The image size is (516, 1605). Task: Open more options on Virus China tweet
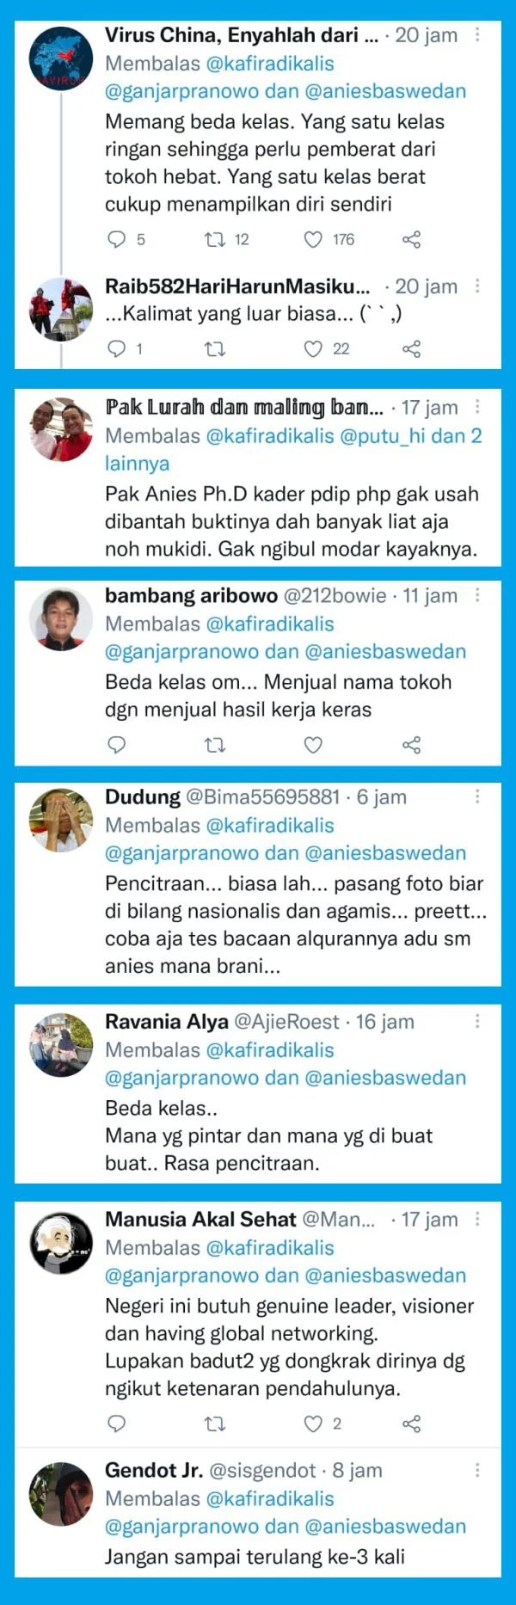[x=477, y=34]
